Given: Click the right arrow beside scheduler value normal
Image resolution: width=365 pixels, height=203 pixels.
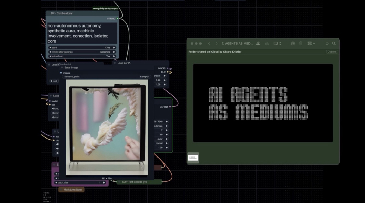Looking at the screenshot, I should point(167,143).
